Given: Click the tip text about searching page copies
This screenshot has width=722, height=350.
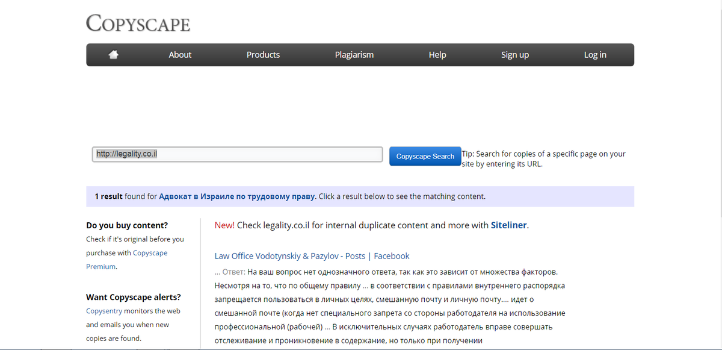Looking at the screenshot, I should click(x=544, y=158).
